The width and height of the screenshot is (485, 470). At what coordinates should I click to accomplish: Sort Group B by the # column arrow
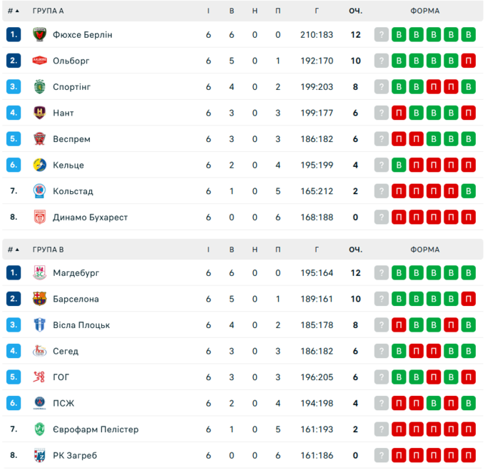(17, 250)
